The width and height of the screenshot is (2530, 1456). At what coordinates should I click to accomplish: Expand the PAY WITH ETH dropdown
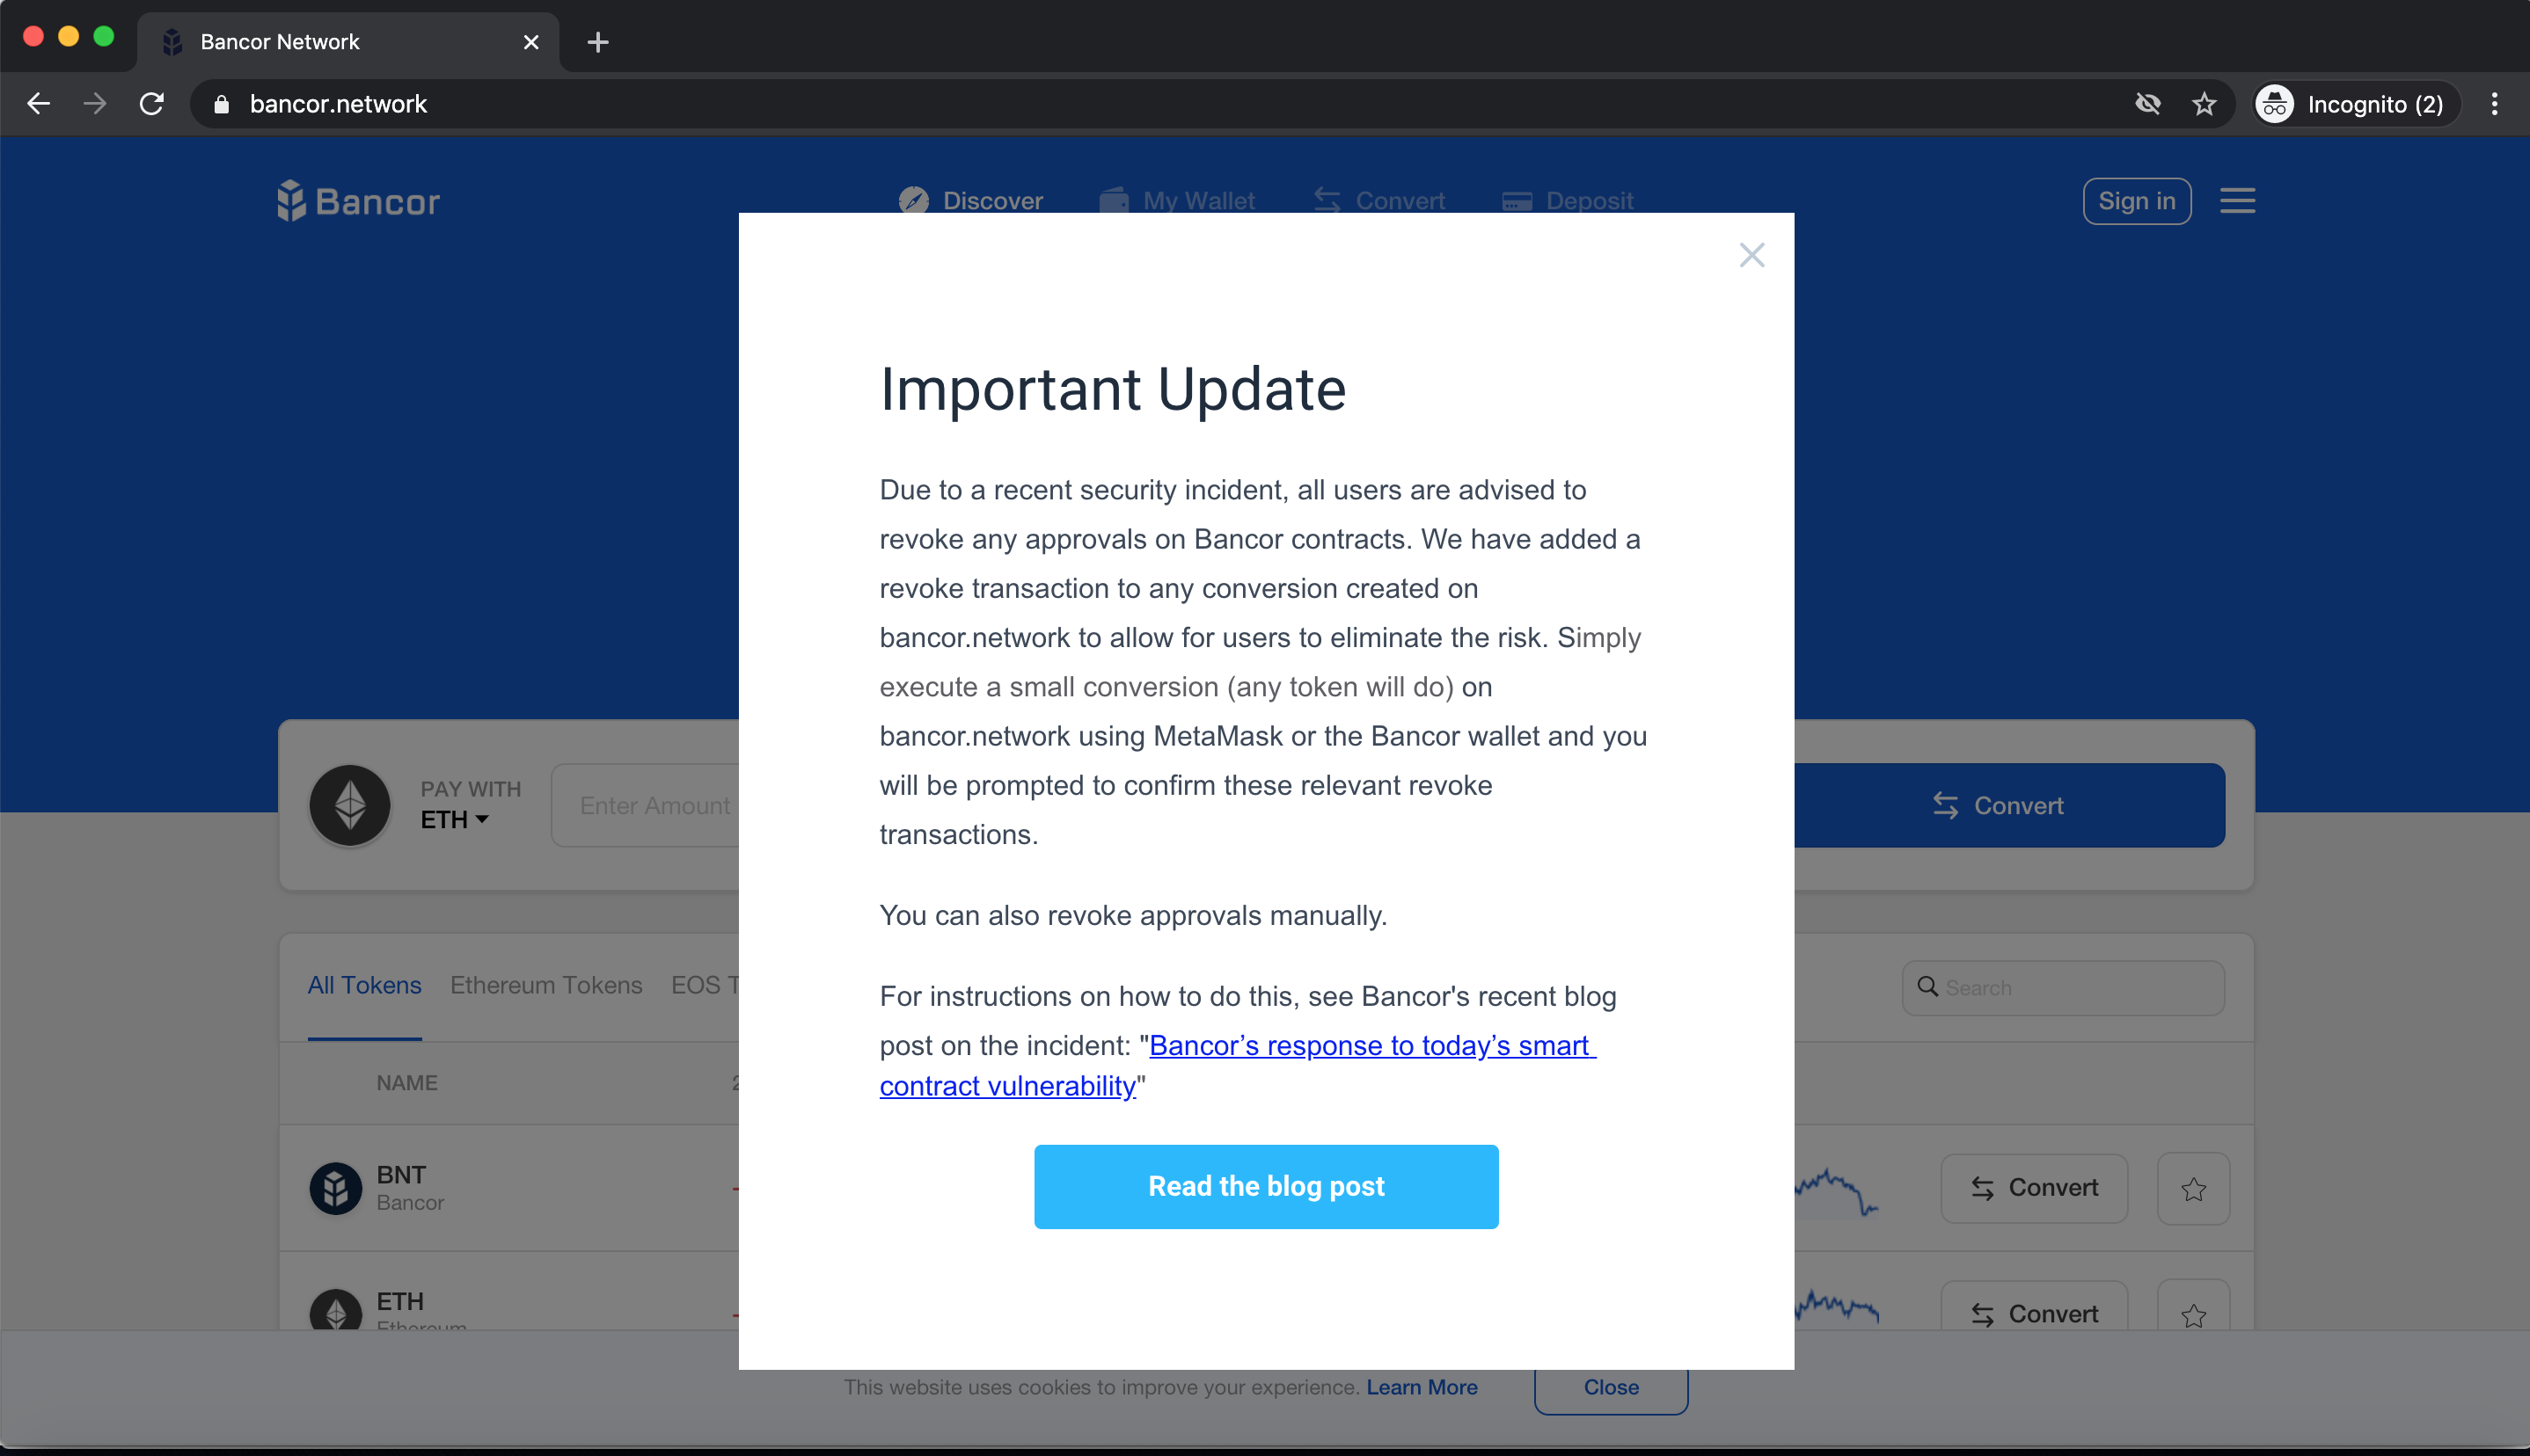click(x=454, y=819)
